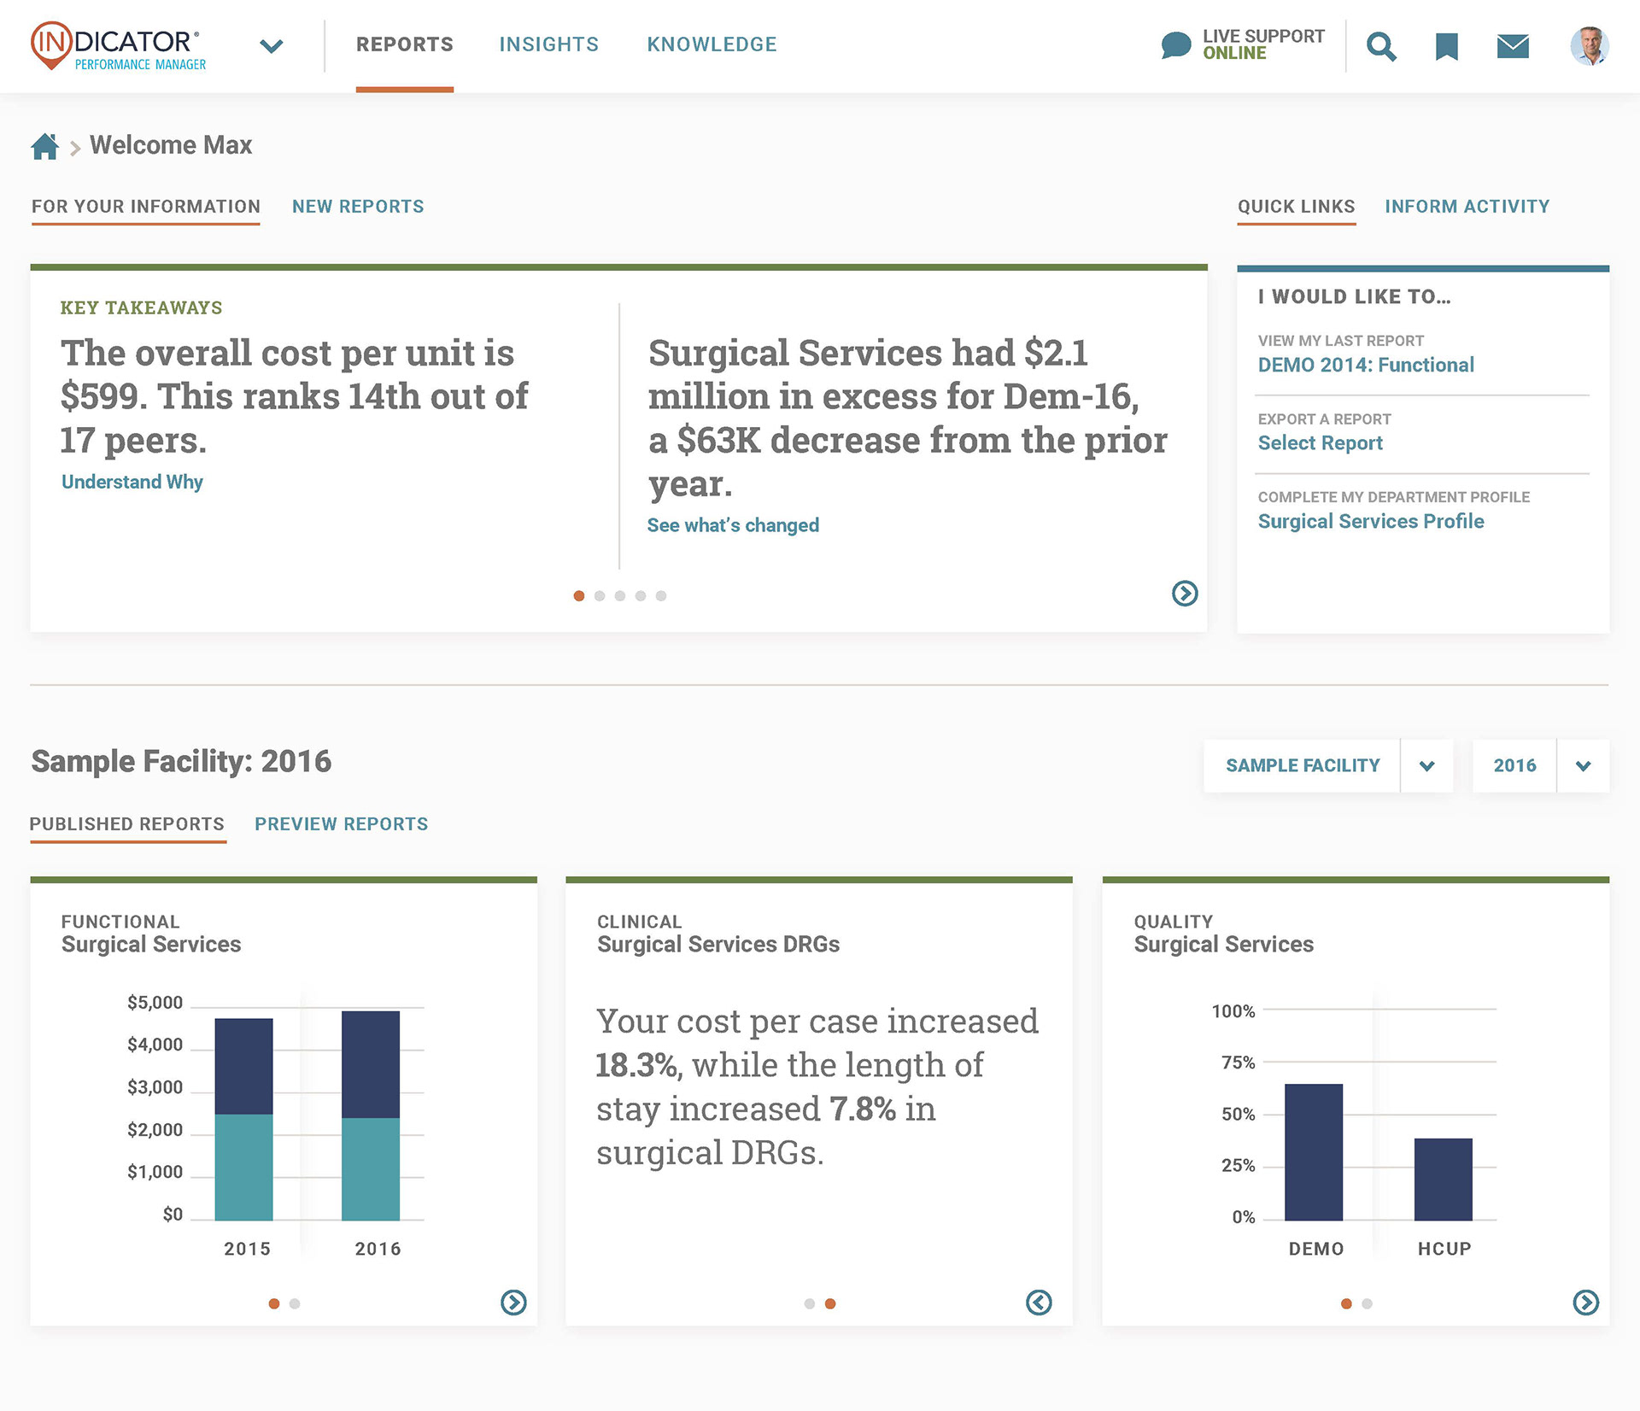This screenshot has width=1640, height=1411.
Task: Select second dot in Key Takeaways carousel
Action: (600, 596)
